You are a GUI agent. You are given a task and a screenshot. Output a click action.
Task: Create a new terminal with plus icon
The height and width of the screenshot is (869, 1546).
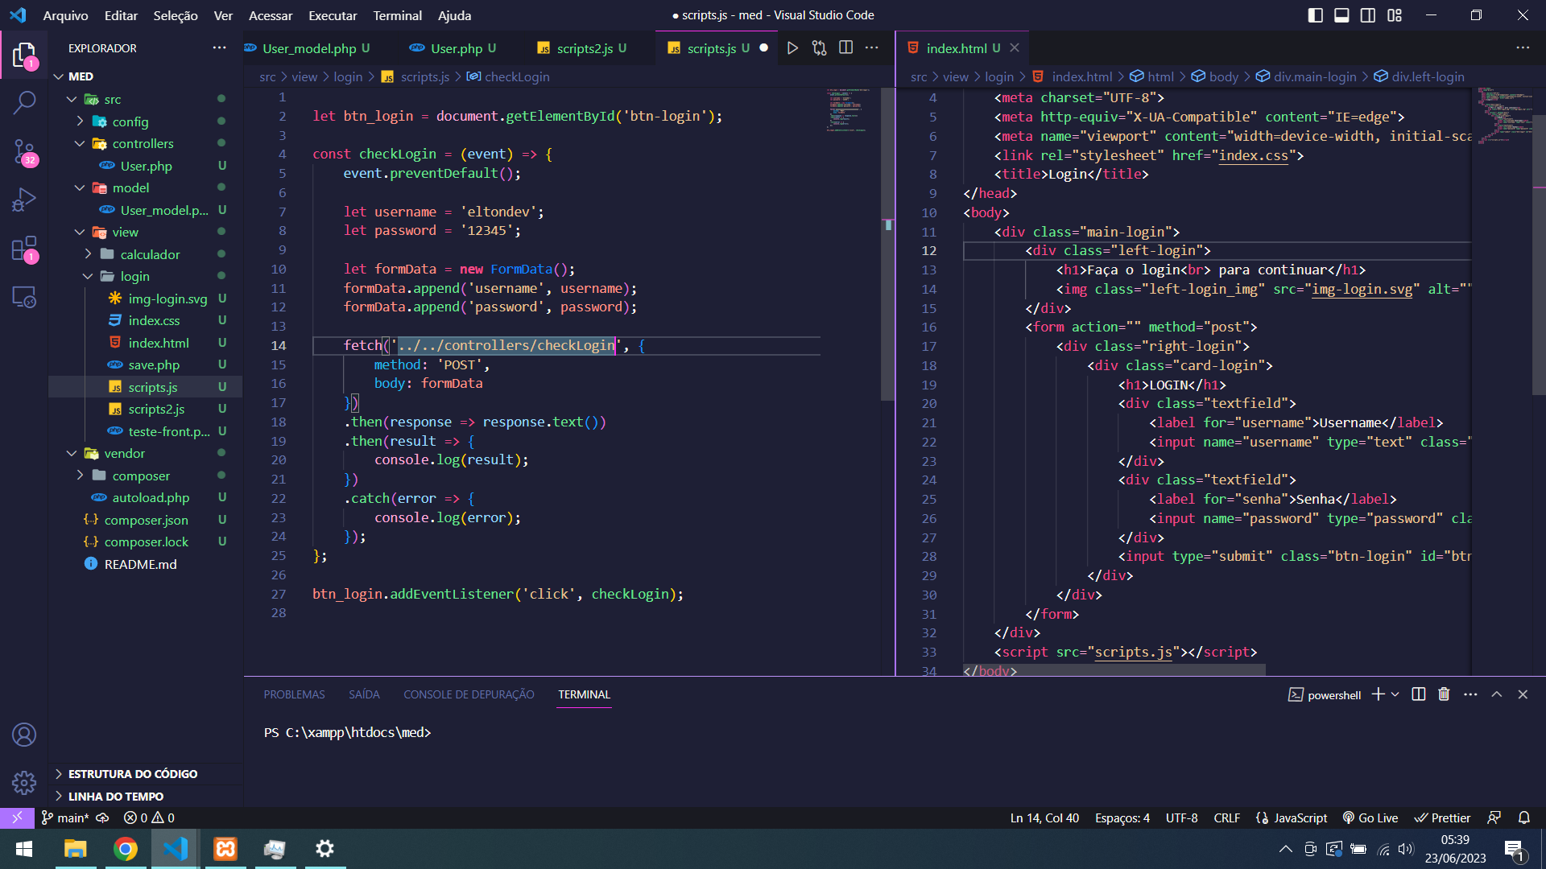tap(1379, 694)
